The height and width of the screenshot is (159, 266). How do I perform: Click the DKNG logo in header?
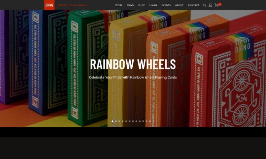coord(49,5)
